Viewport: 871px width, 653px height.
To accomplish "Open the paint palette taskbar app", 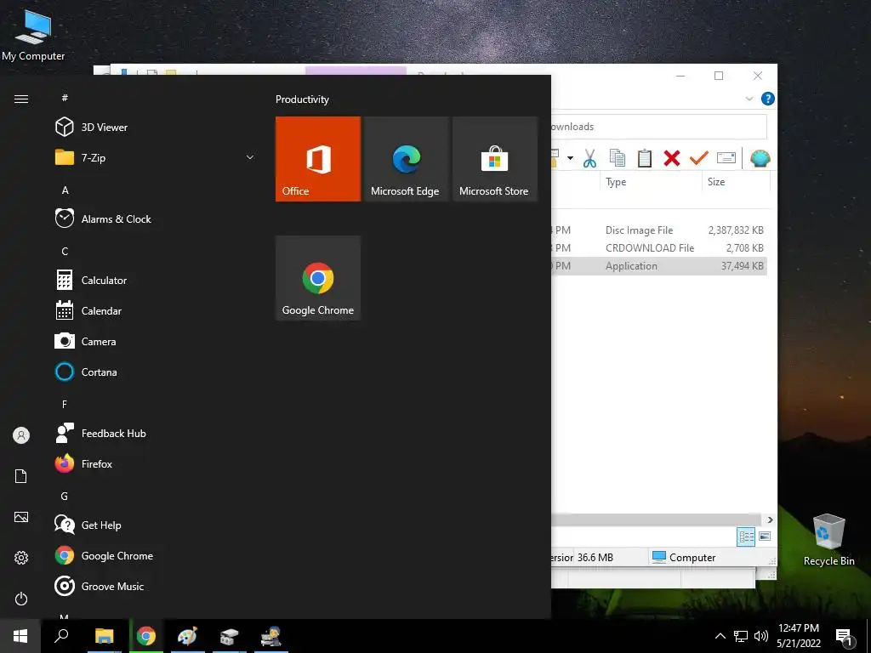I will 187,636.
